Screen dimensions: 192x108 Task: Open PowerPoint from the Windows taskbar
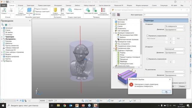point(83,105)
